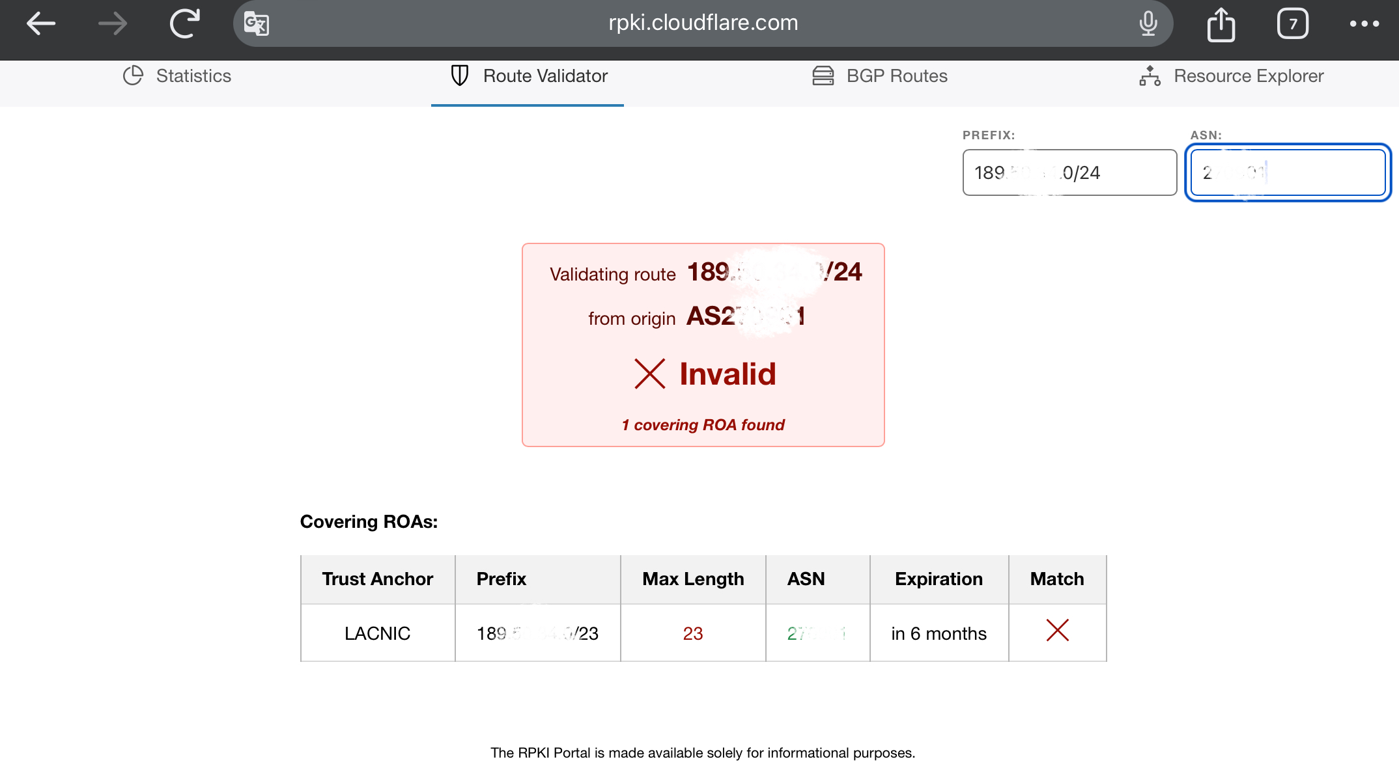Go back using browser back arrow
Viewport: 1399px width, 768px height.
pyautogui.click(x=40, y=23)
